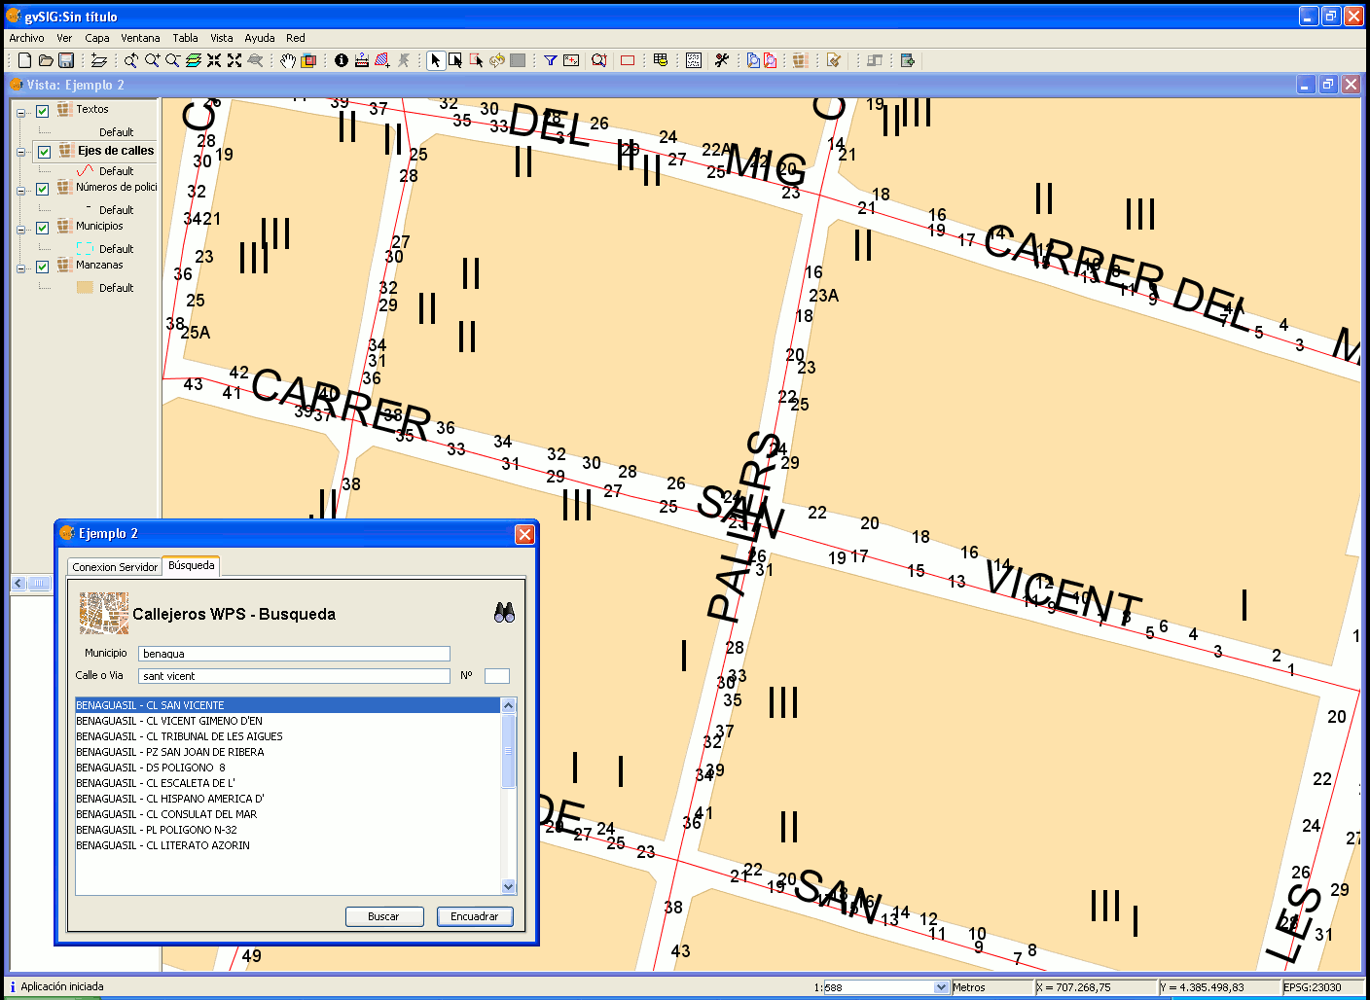
Task: Select the Búsqueda tab
Action: 192,565
